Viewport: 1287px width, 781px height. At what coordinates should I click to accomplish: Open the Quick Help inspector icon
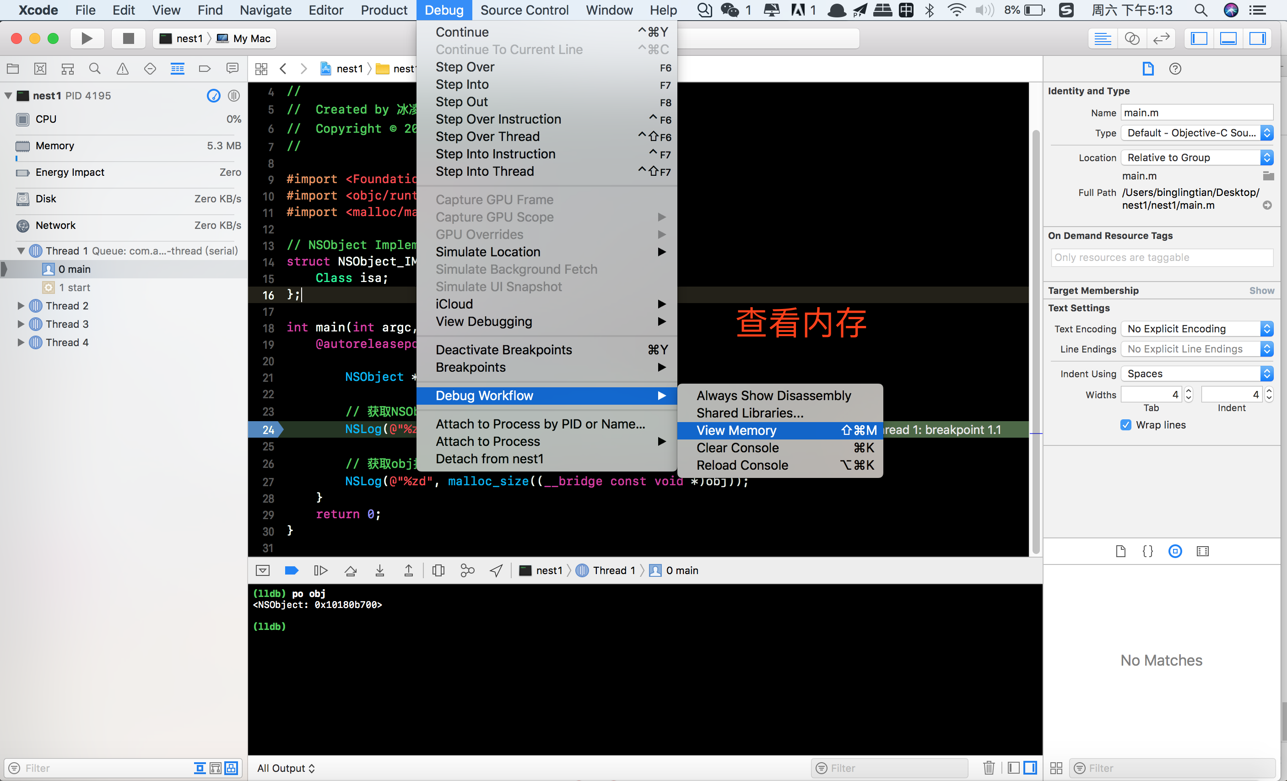pos(1175,68)
